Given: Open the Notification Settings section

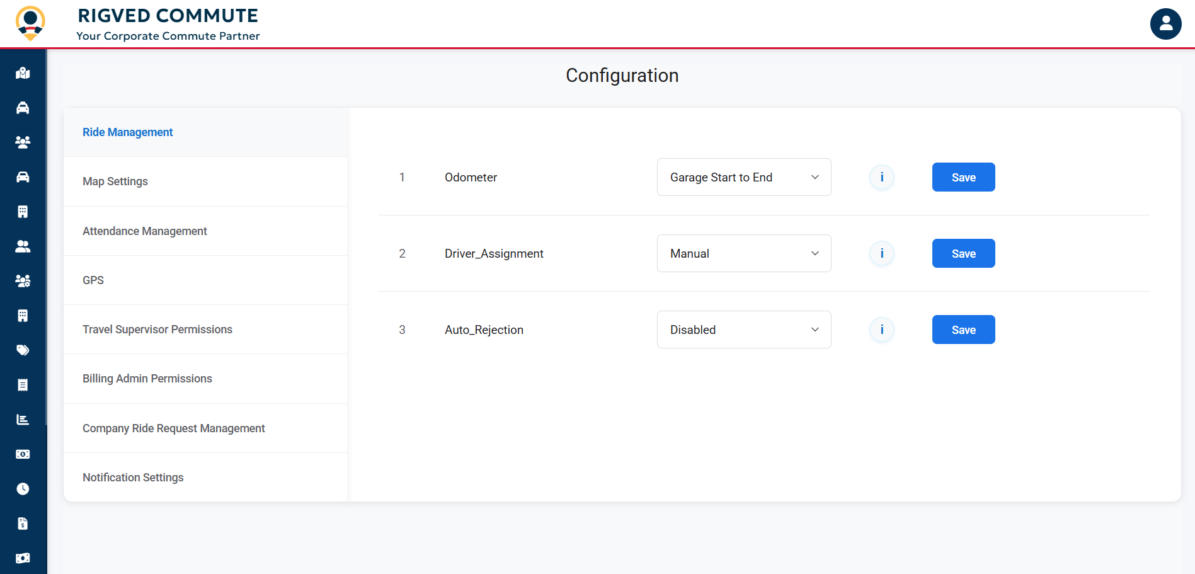Looking at the screenshot, I should pos(133,478).
